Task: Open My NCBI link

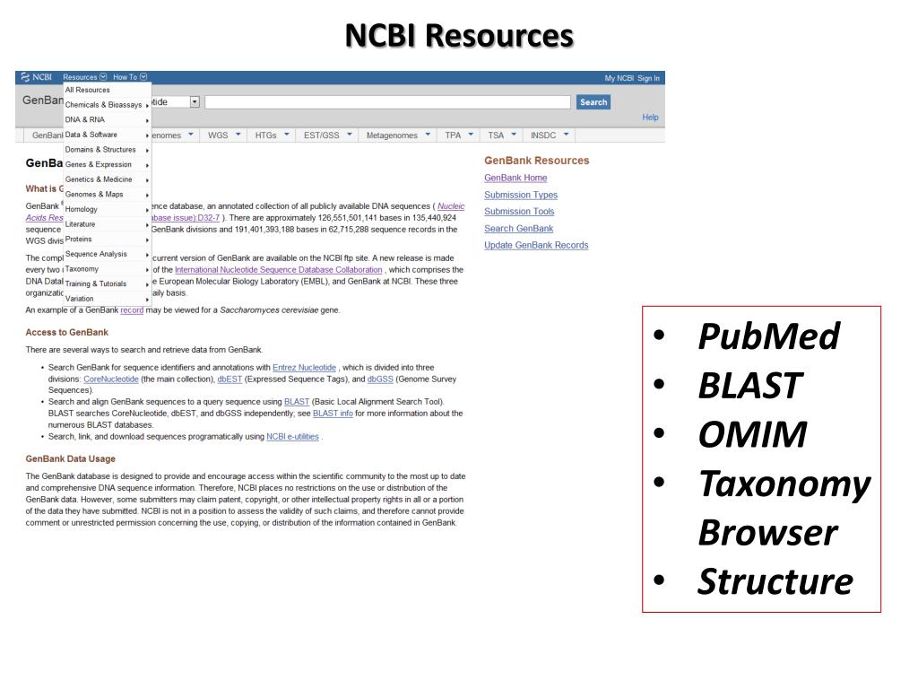Action: click(619, 78)
